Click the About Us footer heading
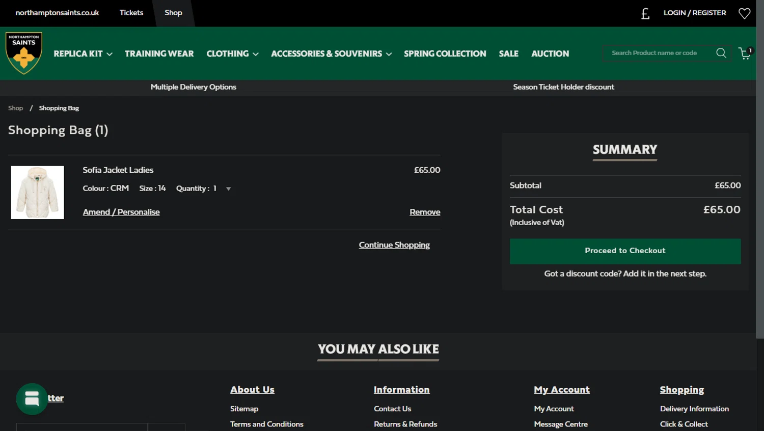The width and height of the screenshot is (764, 431). (x=252, y=390)
